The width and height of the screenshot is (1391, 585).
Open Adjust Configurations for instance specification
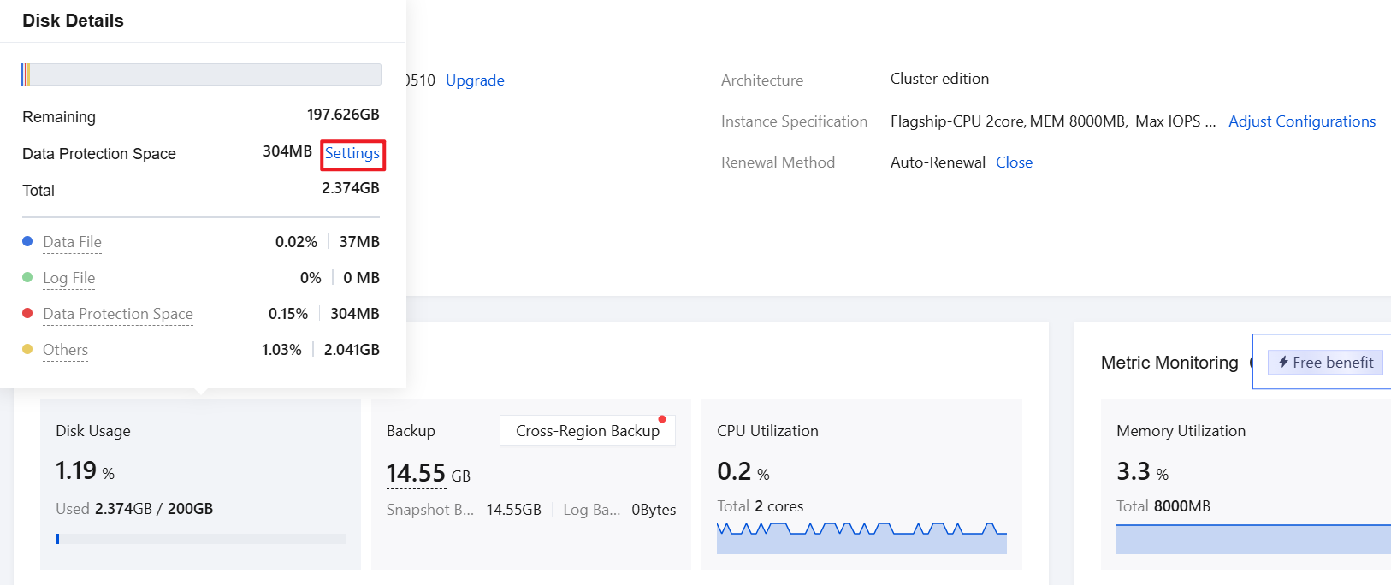coord(1301,121)
